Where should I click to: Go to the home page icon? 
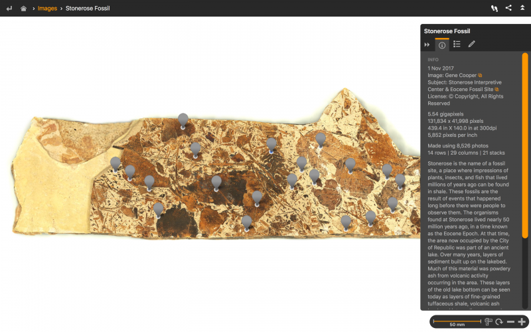coord(24,9)
